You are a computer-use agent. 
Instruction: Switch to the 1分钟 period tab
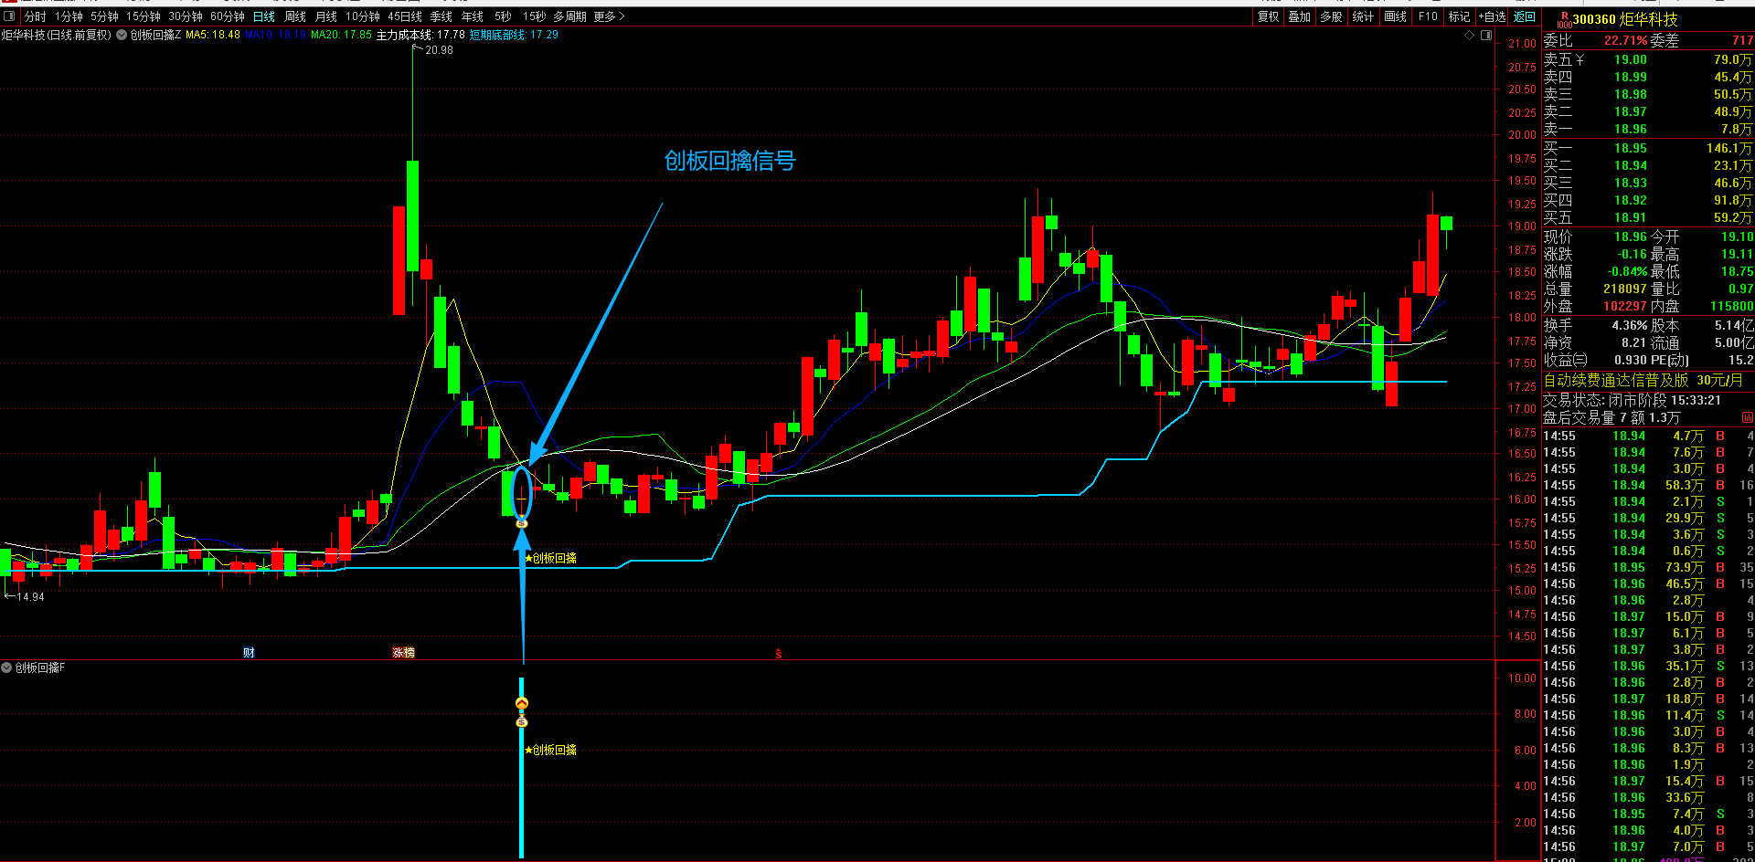[69, 16]
